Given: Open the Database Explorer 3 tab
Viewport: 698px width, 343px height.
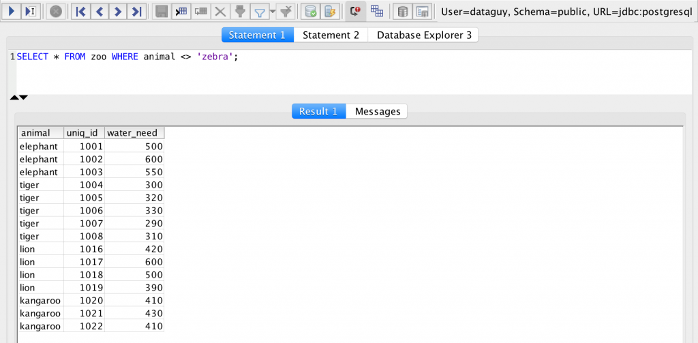Looking at the screenshot, I should pos(423,35).
